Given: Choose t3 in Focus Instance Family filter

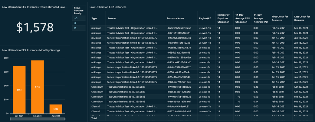Looking at the screenshot, I should 75,28.
